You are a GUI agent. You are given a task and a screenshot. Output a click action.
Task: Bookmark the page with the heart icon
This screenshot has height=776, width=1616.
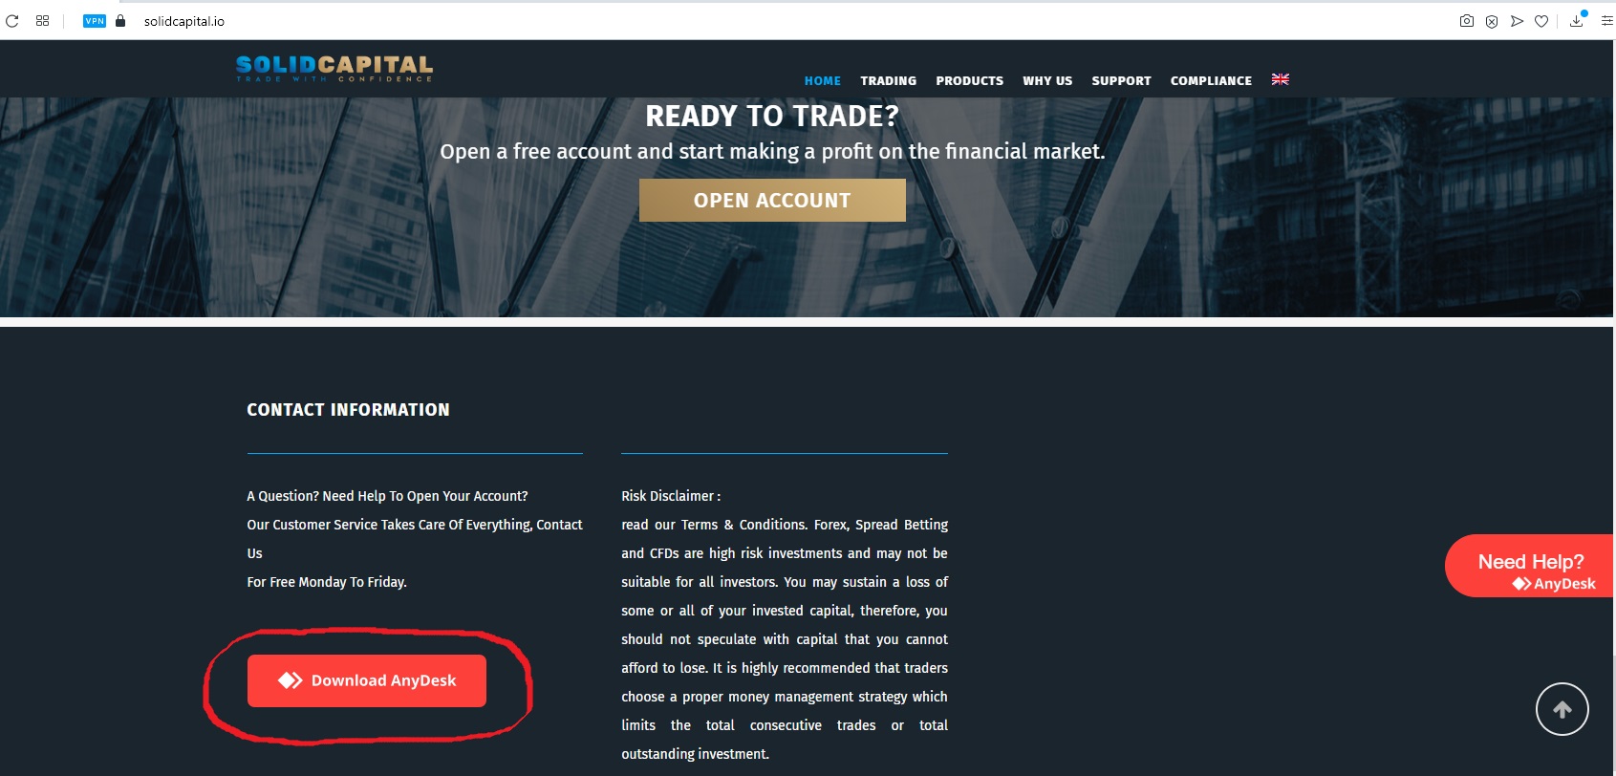coord(1541,21)
